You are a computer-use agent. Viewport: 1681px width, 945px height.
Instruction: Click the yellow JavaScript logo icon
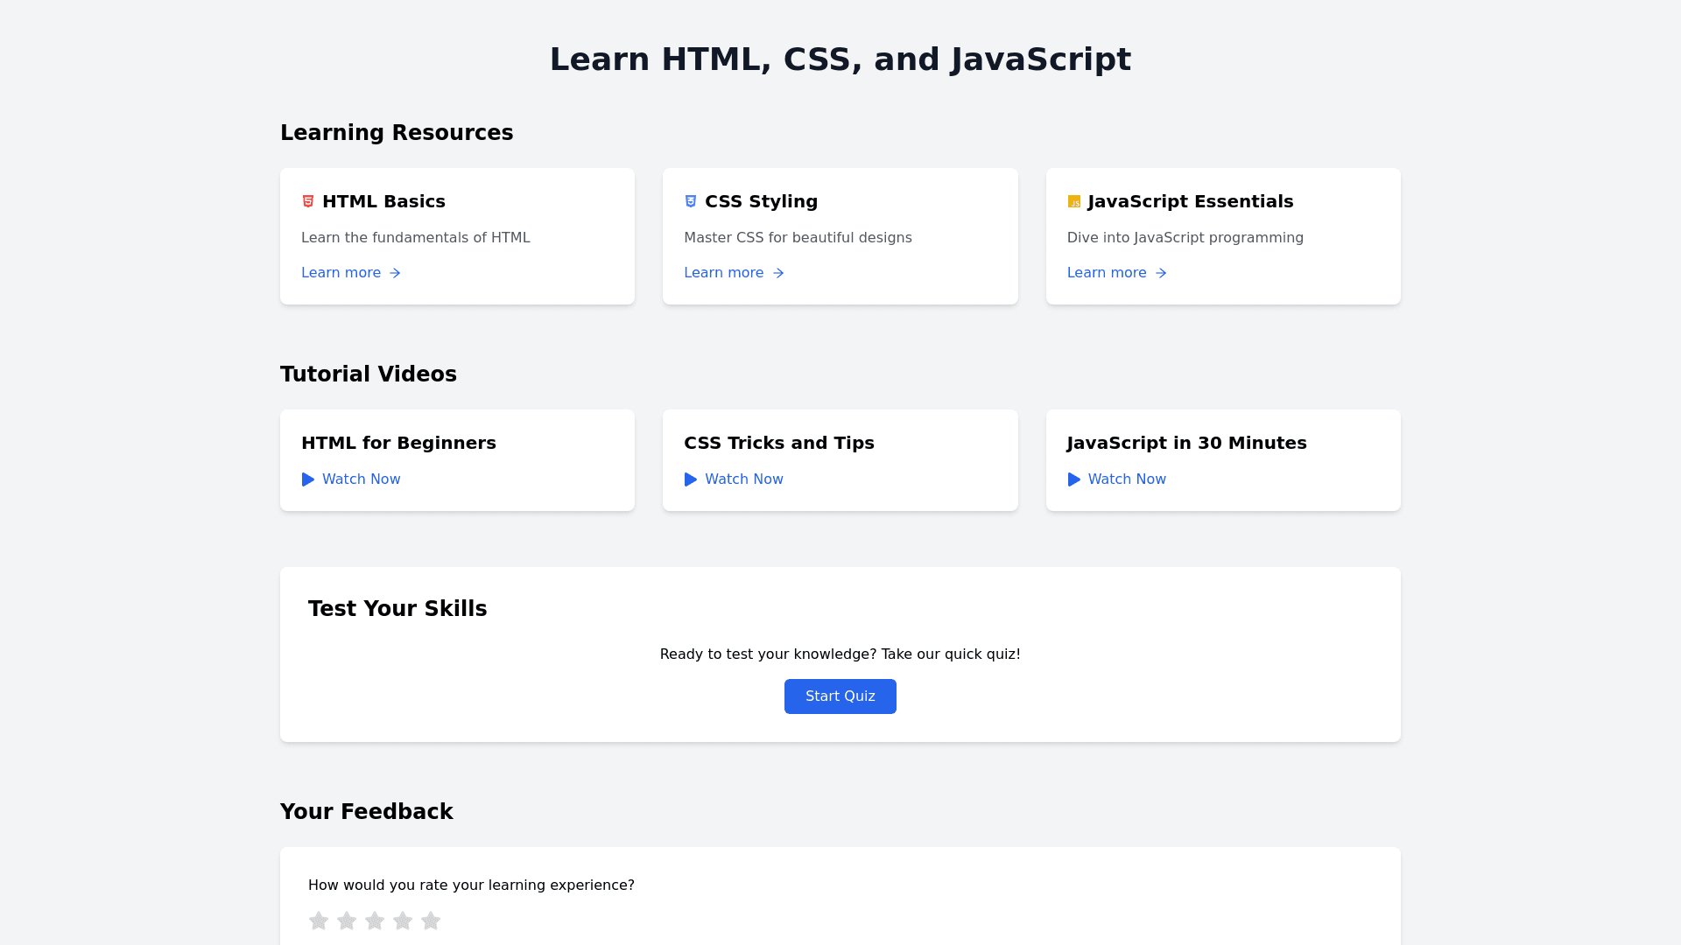1074,202
